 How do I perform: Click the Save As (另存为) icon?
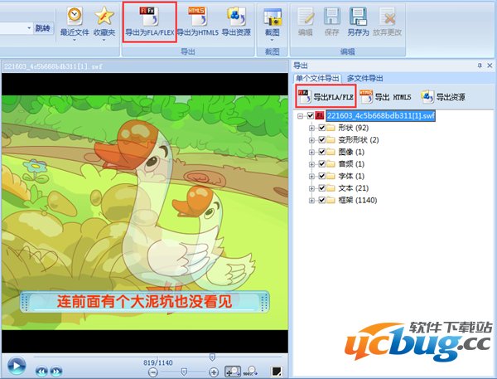358,16
